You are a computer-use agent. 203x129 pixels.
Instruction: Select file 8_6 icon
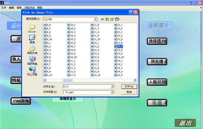click(45, 25)
